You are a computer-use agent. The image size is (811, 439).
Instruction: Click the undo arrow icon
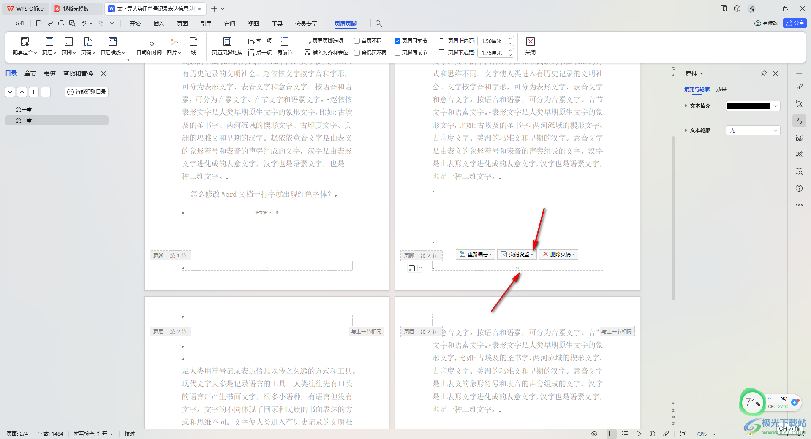tap(84, 23)
